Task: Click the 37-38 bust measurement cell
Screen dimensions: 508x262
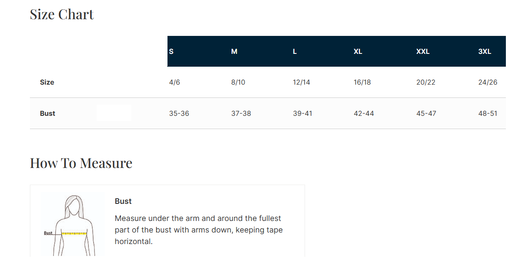Action: pos(241,113)
